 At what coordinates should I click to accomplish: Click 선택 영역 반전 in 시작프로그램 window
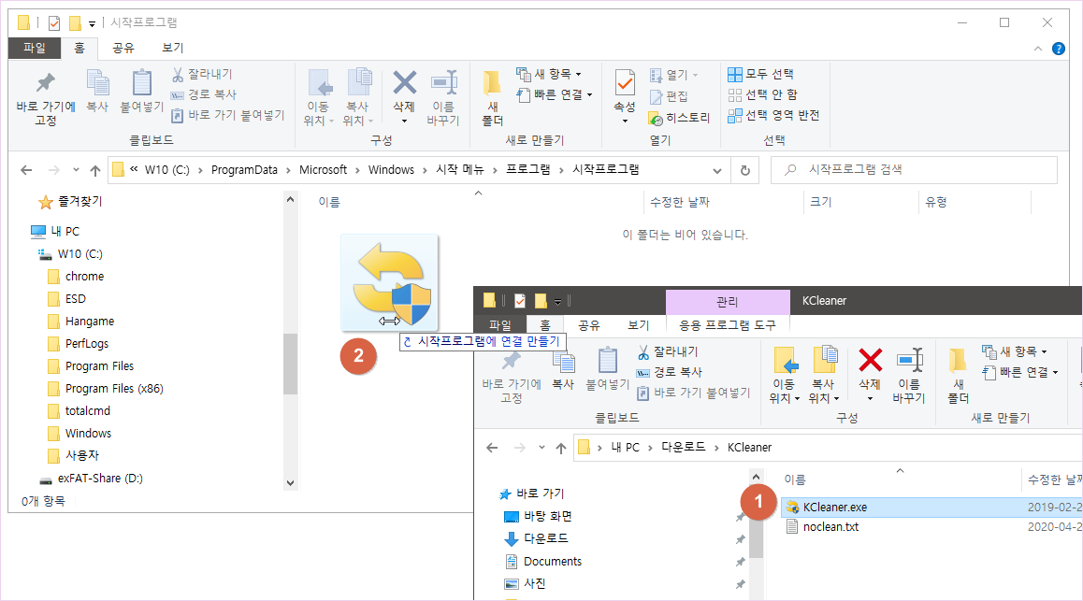(773, 115)
